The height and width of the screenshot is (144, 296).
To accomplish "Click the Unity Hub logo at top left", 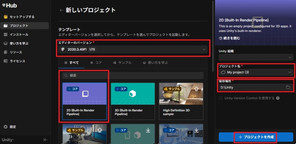I will tap(9, 5).
